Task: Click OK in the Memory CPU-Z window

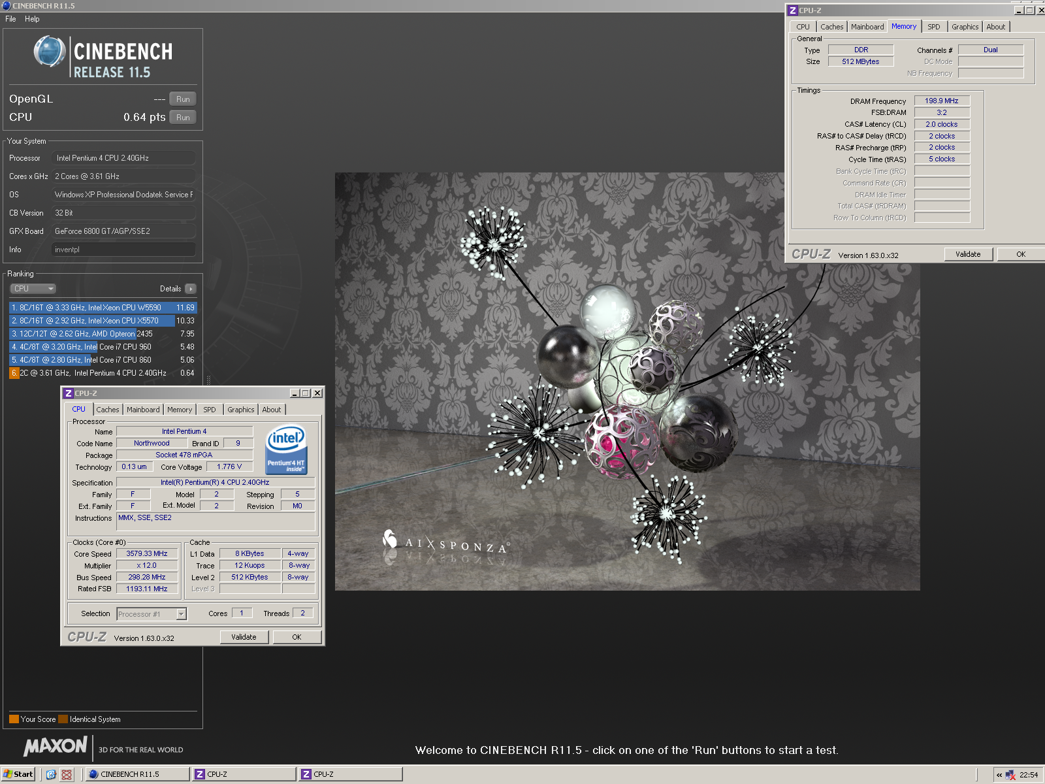Action: tap(1021, 254)
